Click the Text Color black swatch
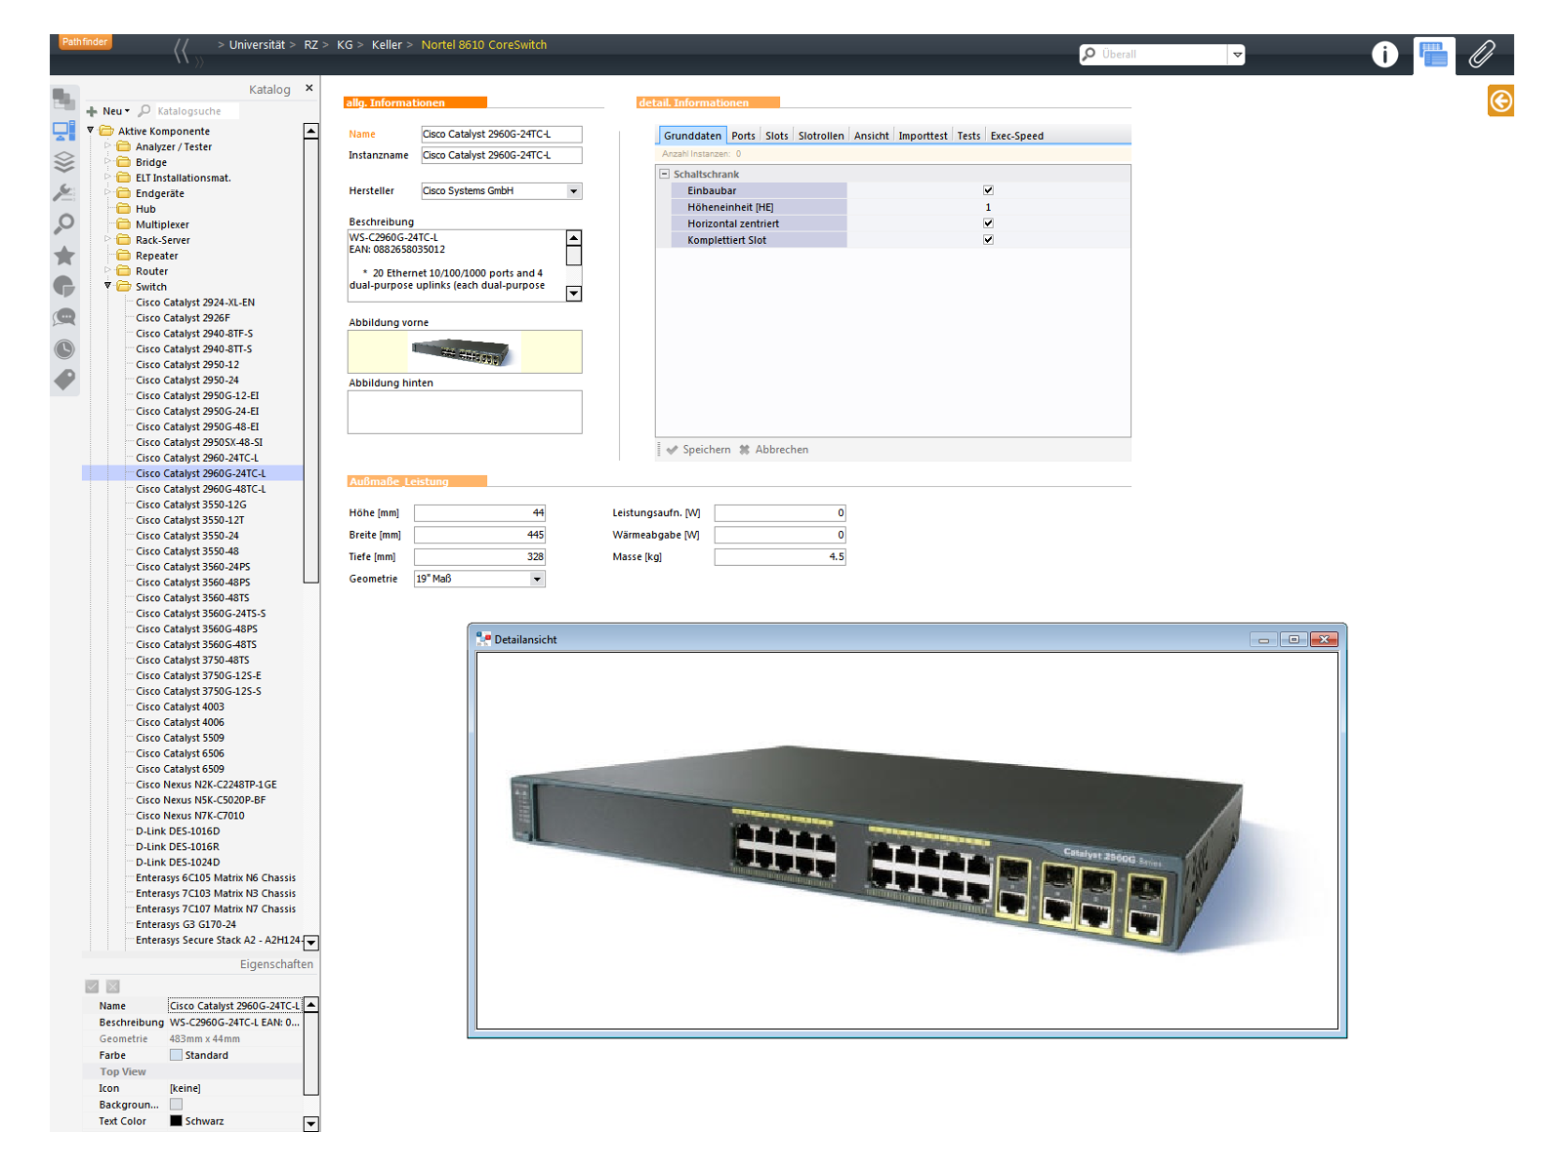This screenshot has width=1562, height=1171. click(x=176, y=1121)
